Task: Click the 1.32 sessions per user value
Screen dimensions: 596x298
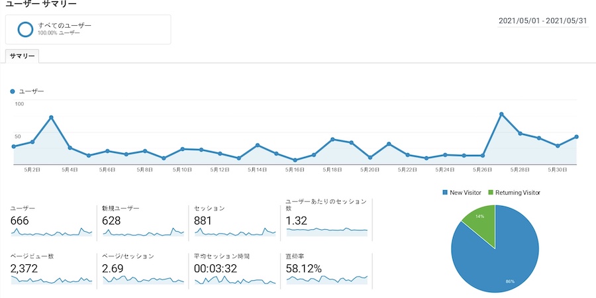Action: [x=297, y=221]
